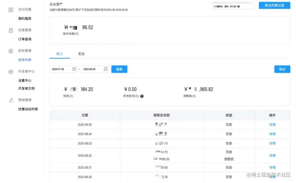Click the 导出列表记录 button

(x=274, y=5)
